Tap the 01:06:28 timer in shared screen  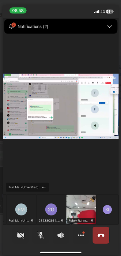[x=115, y=88]
